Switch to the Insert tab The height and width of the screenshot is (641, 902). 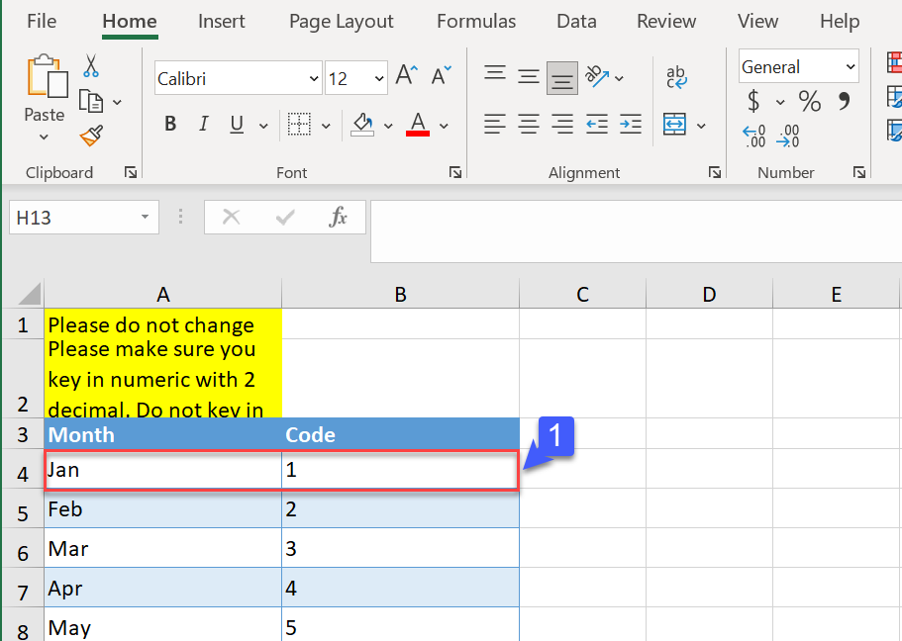[222, 22]
